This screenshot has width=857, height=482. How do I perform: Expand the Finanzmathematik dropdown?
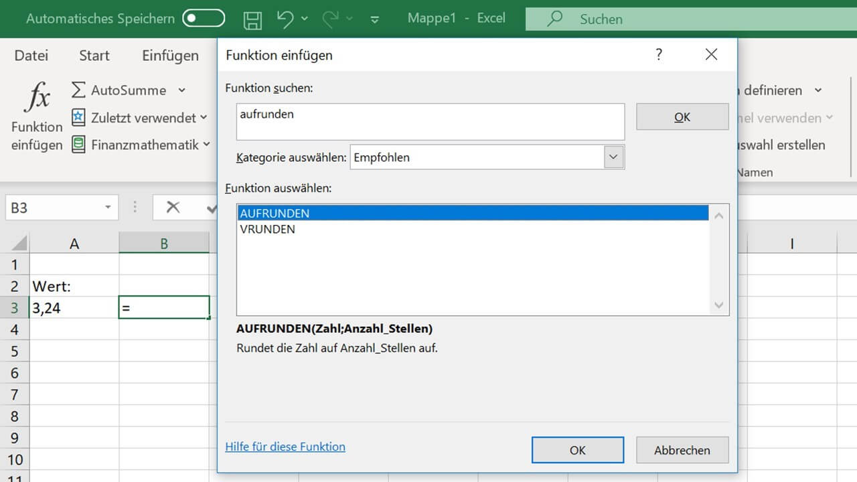[206, 145]
